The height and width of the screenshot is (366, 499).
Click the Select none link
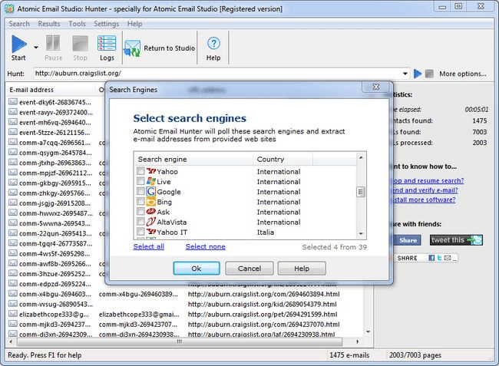tap(206, 246)
